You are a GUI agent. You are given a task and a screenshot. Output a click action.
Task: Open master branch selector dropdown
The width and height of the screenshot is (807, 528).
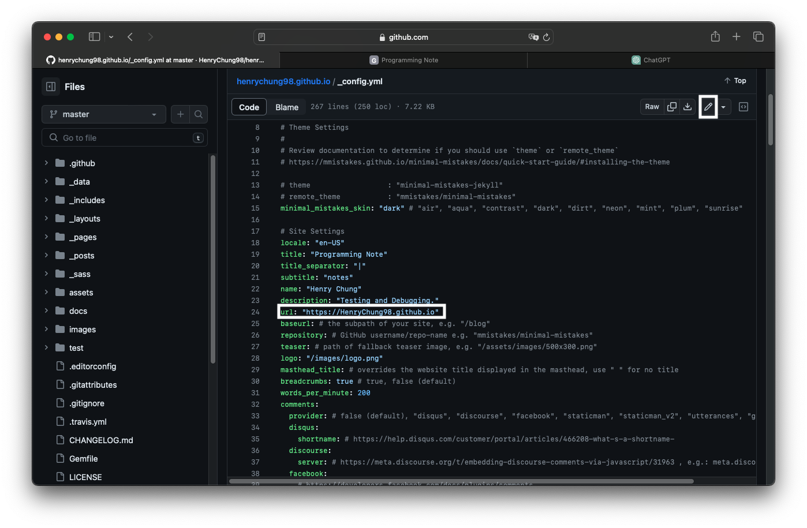(104, 114)
